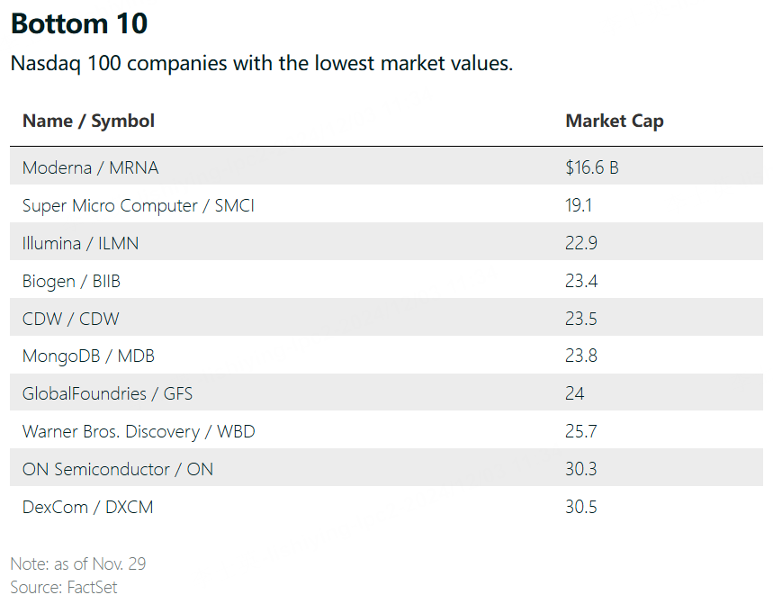This screenshot has height=604, width=773.
Task: Click the Bottom 10 heading
Action: point(79,24)
